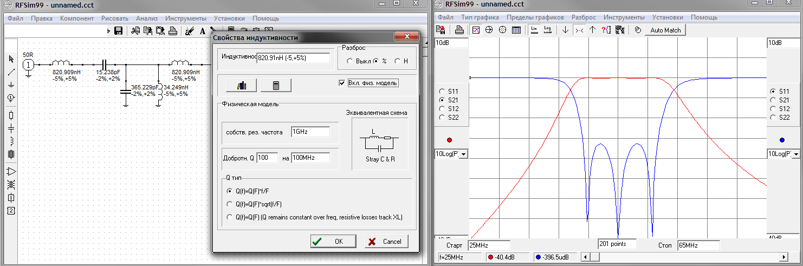Viewport: 803px width, 266px height.
Task: Click the start frequency field '25MHz'
Action: 489,245
